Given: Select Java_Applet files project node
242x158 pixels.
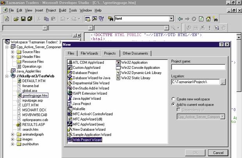Looking at the screenshot, I should tap(29, 71).
